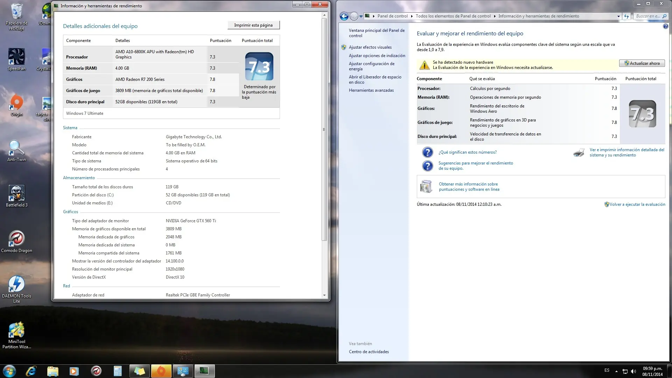This screenshot has width=672, height=378.
Task: Click the Show Desktop strip at the taskbar end
Action: coord(670,371)
